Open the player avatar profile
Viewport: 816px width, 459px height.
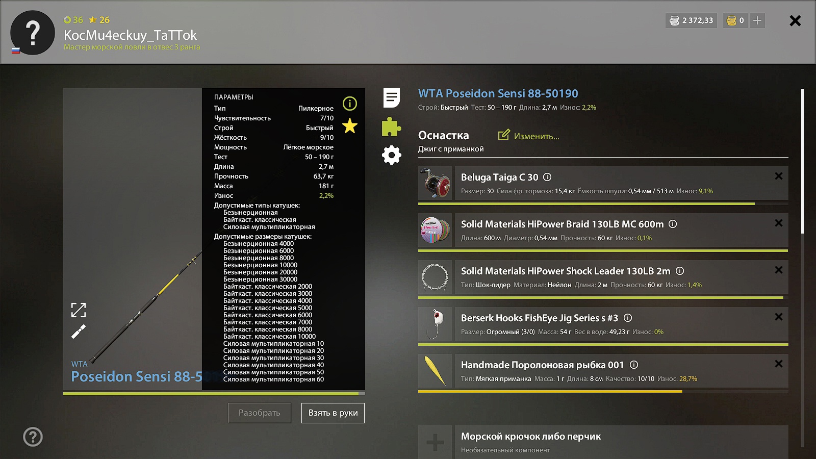click(33, 33)
